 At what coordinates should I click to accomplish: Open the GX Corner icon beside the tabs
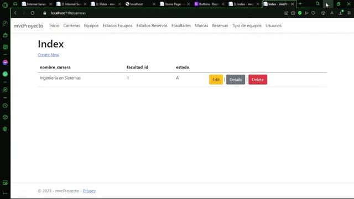coord(15,4)
